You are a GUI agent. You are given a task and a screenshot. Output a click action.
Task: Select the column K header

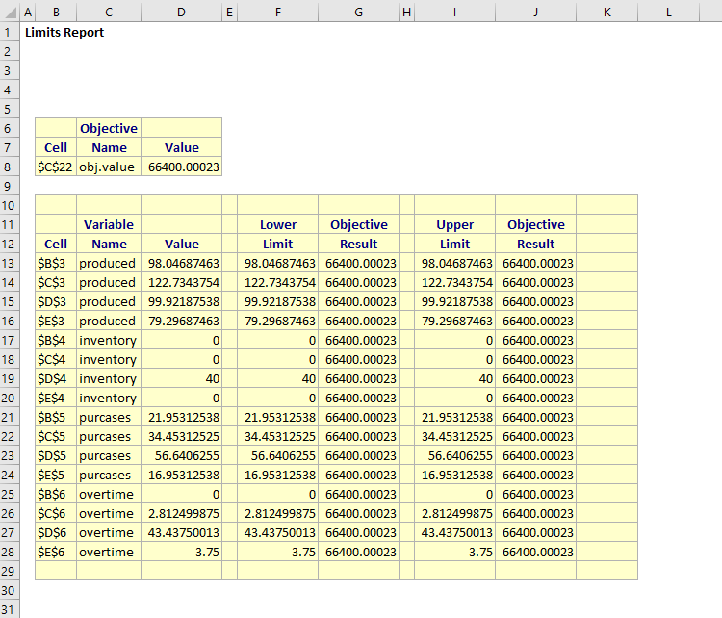(606, 12)
